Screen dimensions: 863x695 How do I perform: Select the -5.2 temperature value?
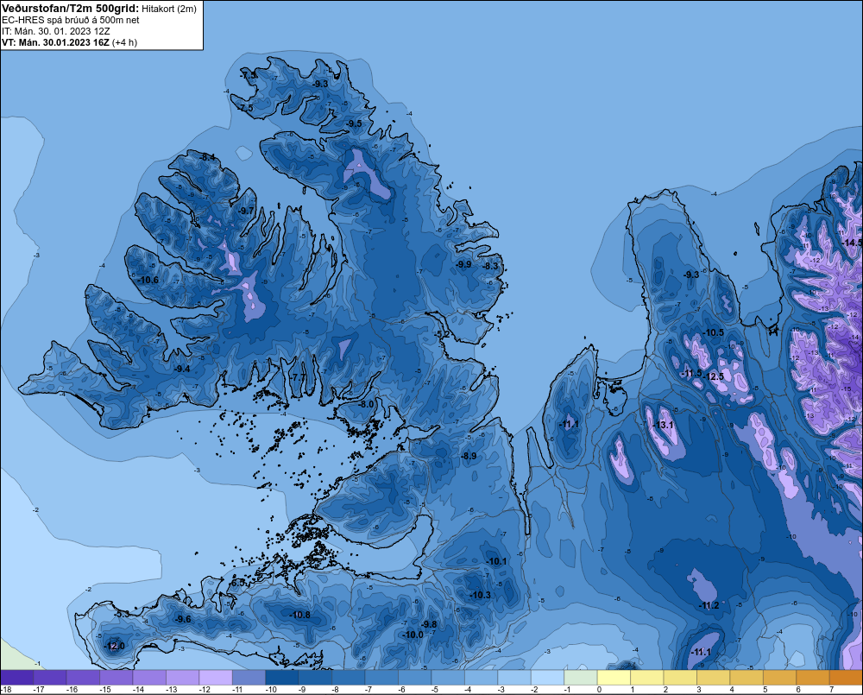point(442,334)
